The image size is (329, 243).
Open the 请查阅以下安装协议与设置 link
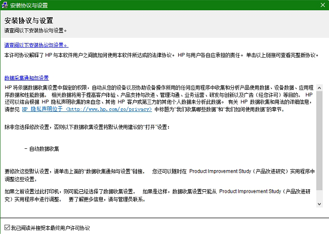pos(36,45)
